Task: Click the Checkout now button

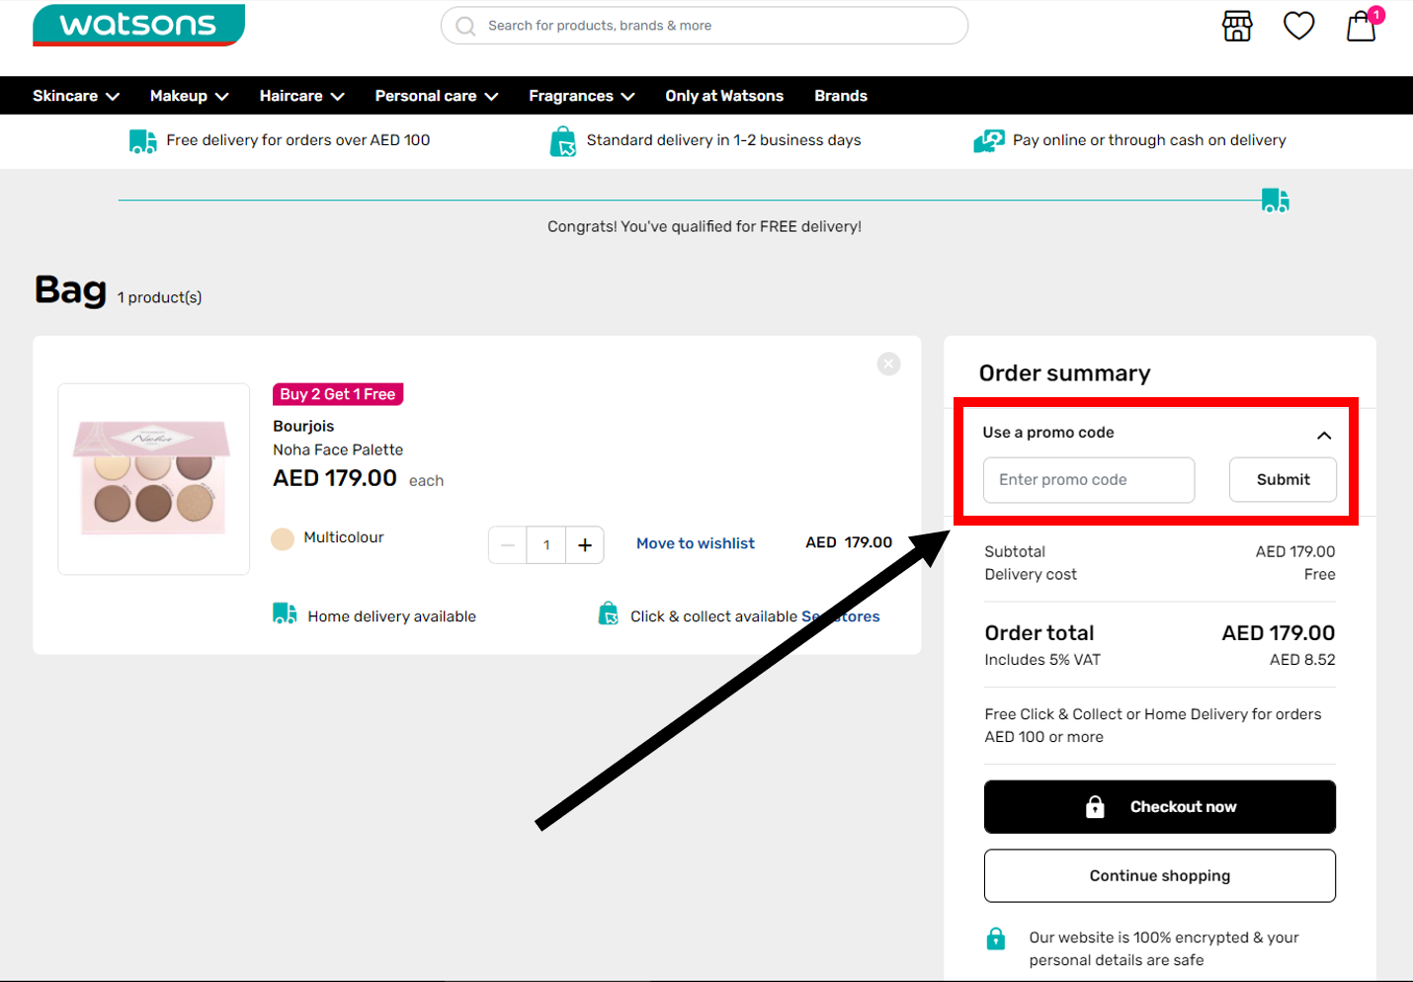Action: coord(1159,806)
